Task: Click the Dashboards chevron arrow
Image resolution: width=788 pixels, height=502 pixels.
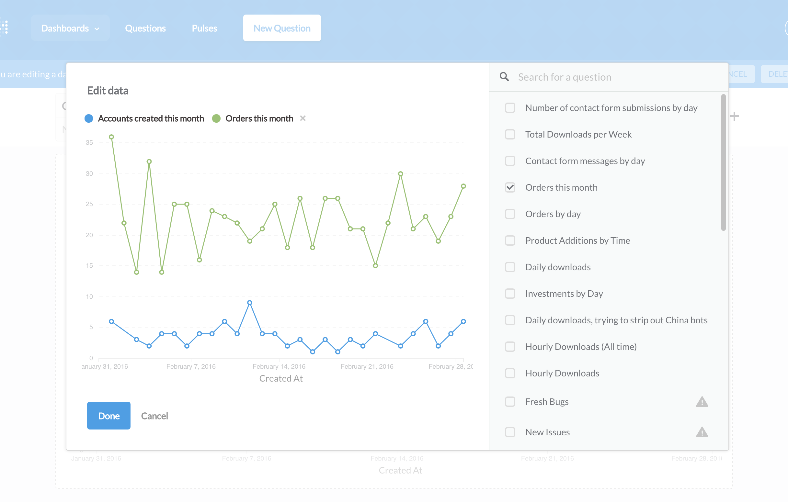Action: [x=97, y=29]
